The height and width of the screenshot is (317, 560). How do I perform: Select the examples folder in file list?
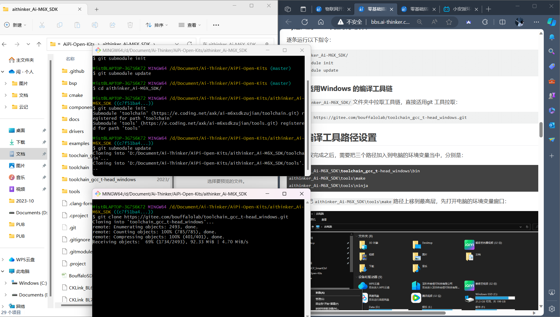79,144
